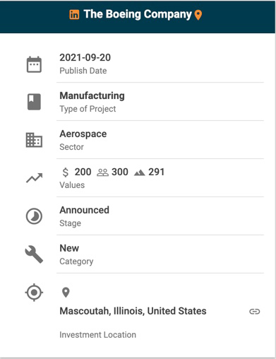Click the dollar sign value icon
Screen dimensions: 276x359
(66, 172)
